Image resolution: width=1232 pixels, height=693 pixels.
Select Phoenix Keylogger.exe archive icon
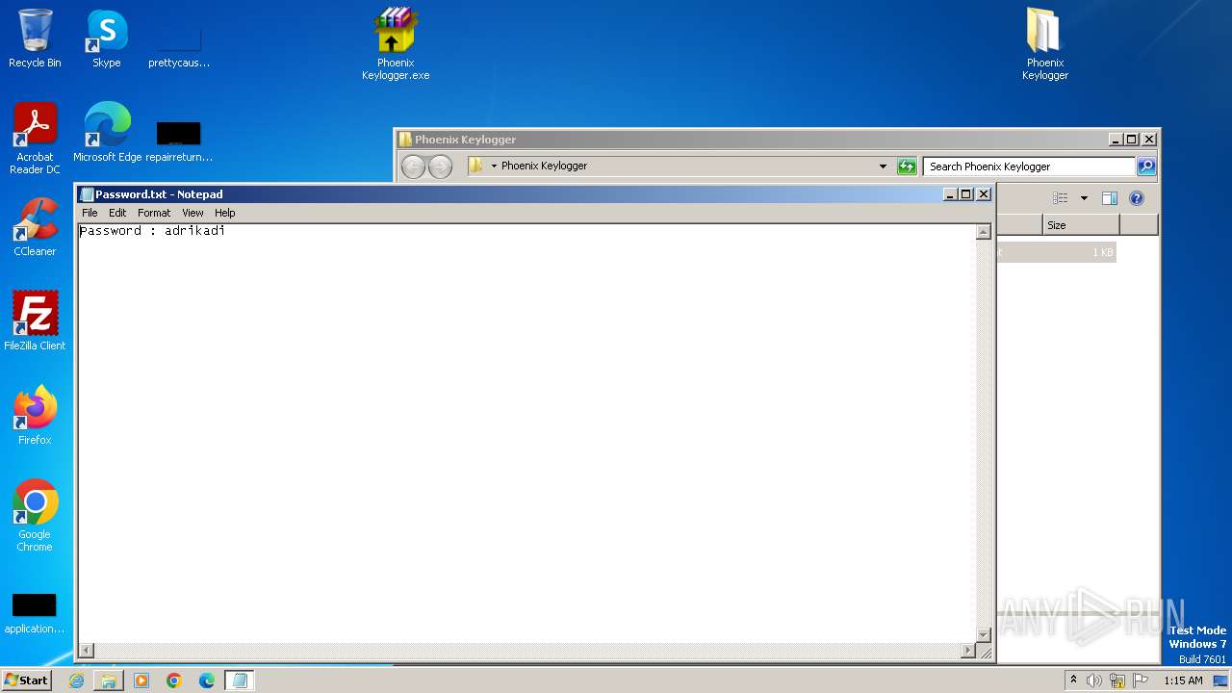click(396, 44)
